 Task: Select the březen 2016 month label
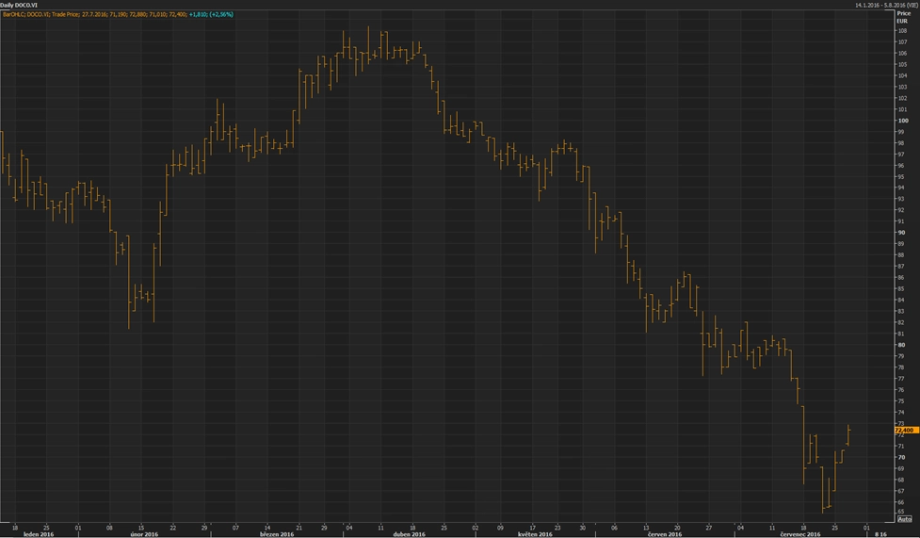pyautogui.click(x=273, y=534)
